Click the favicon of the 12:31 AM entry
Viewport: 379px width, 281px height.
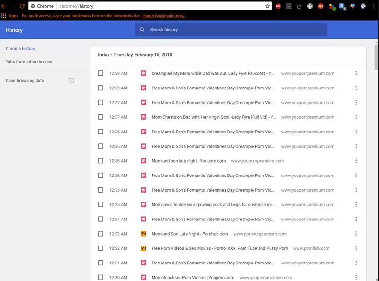pyautogui.click(x=144, y=263)
